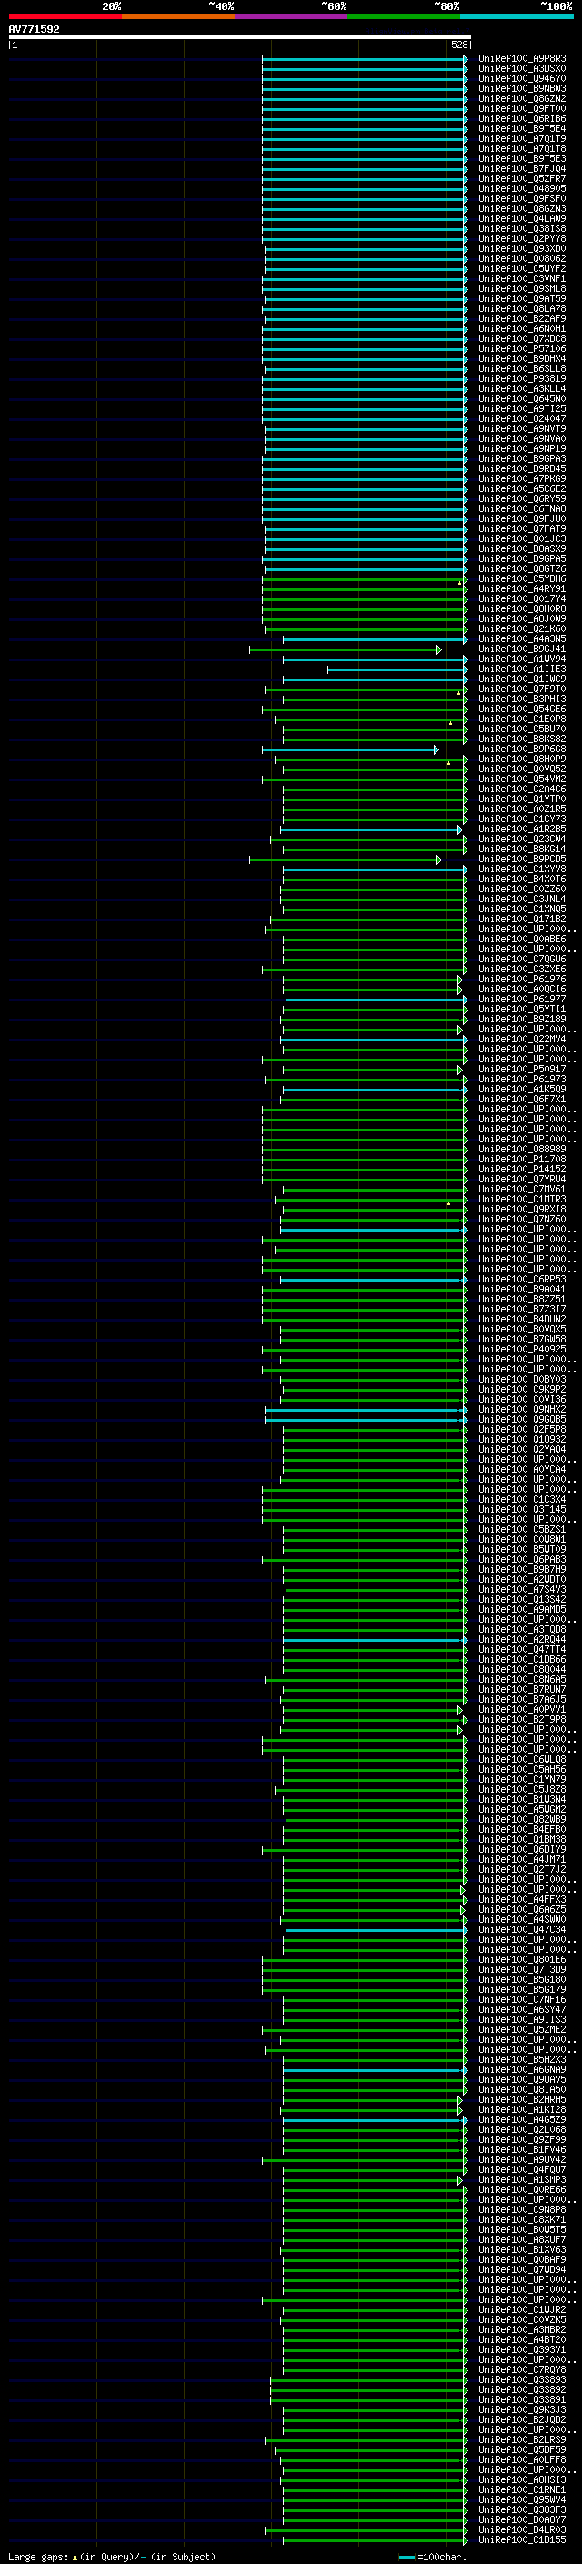
Task: Select the UniRef100_B7FJQ4 hit label
Action: tap(522, 169)
